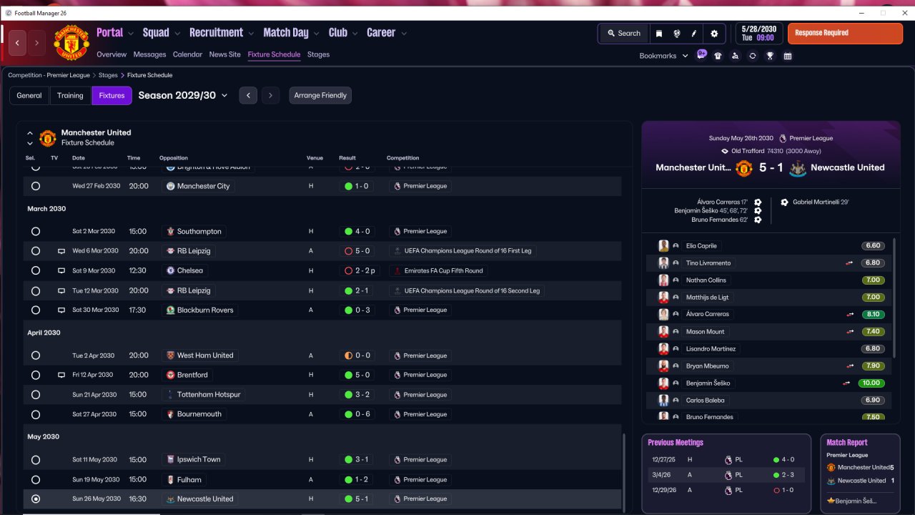
Task: Open the Calendar sub-tab
Action: [187, 54]
